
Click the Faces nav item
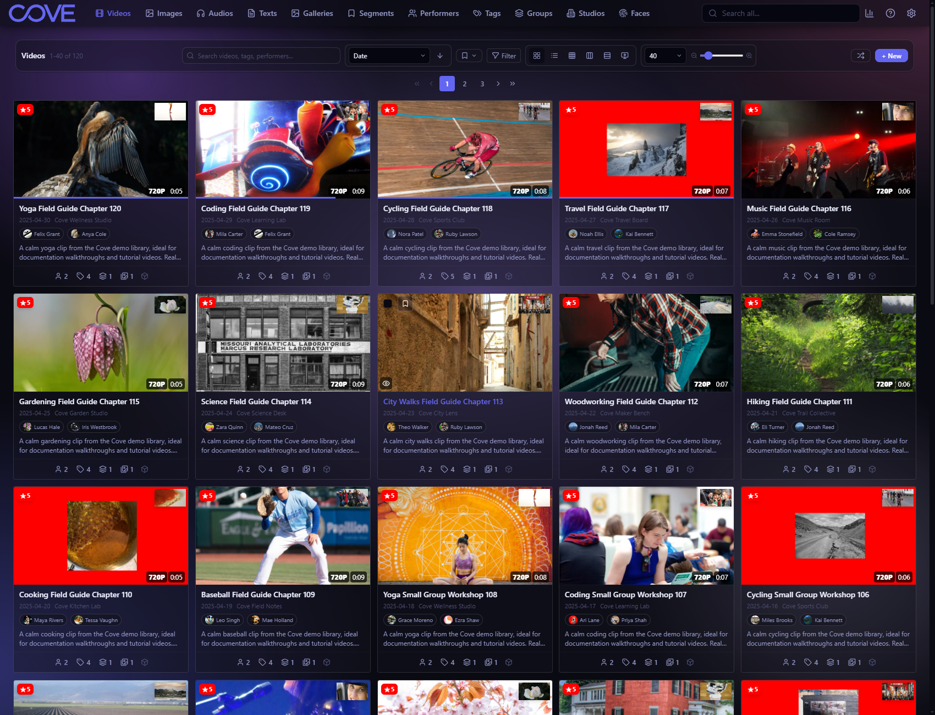[x=634, y=13]
